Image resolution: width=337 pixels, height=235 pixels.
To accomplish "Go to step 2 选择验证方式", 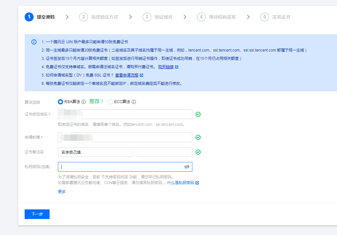I will pos(99,17).
